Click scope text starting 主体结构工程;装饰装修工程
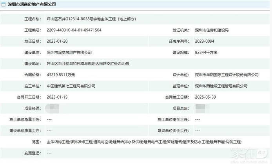The width and height of the screenshot is (272, 164). click(144, 142)
